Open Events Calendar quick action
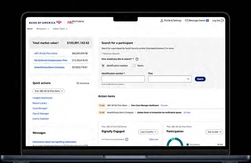Image resolution: width=251 pixels, height=163 pixels. coord(41,119)
